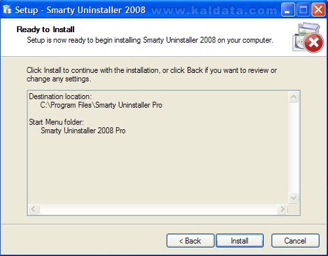Click 'Smarty Uninstaller 2008 Pro' folder name
328x256 pixels.
[x=83, y=131]
